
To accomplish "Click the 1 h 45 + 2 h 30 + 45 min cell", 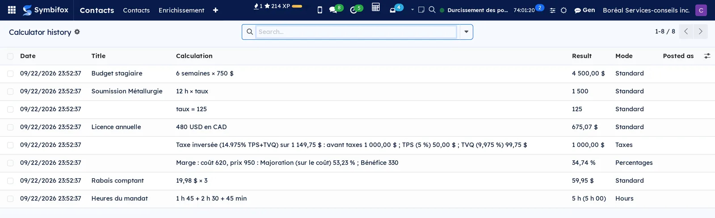I will coord(211,198).
